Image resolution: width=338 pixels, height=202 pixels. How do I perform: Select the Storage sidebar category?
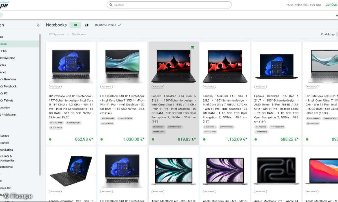pos(5,136)
